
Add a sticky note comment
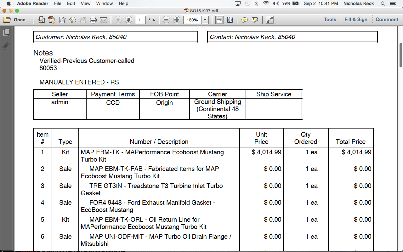(245, 20)
